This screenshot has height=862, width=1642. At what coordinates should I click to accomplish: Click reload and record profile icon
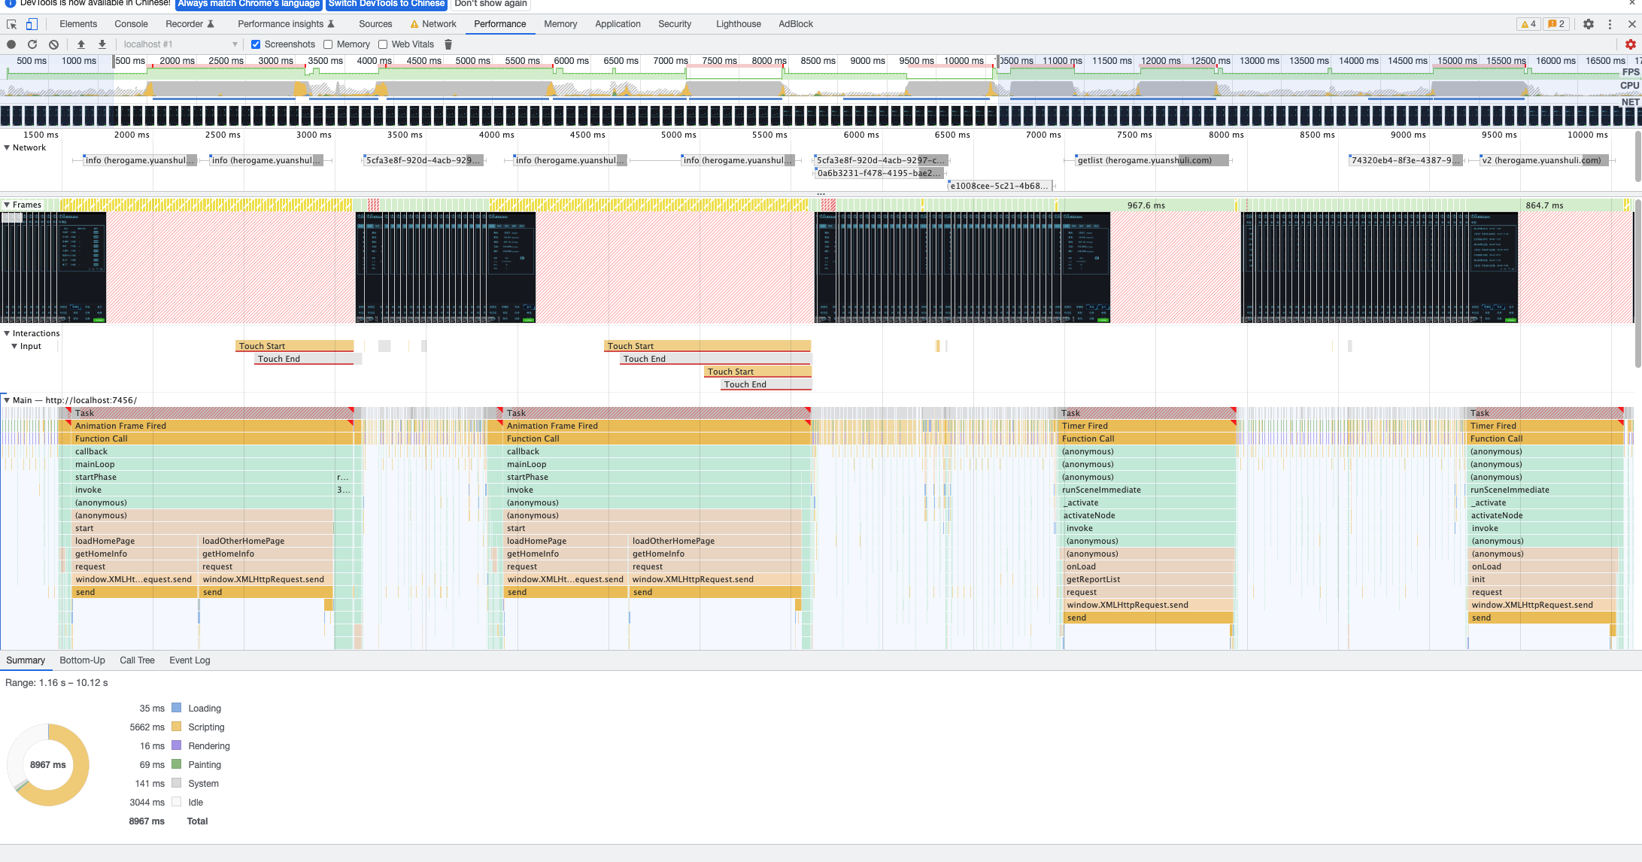32,44
